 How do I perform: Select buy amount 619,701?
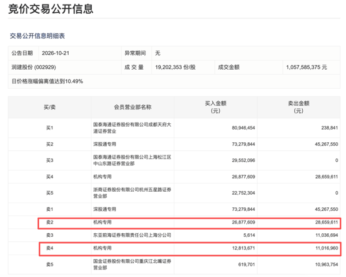[246, 264]
